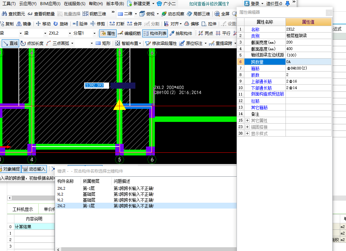Open the 版本号(B) menu
Screen dimensions: 346x251
pyautogui.click(x=115, y=3)
